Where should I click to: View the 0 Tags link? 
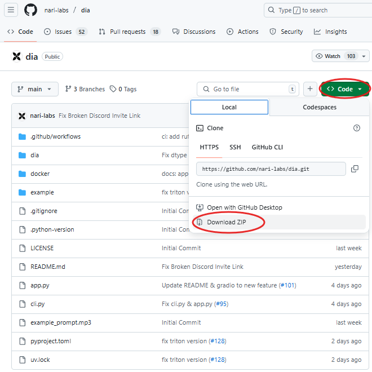123,89
